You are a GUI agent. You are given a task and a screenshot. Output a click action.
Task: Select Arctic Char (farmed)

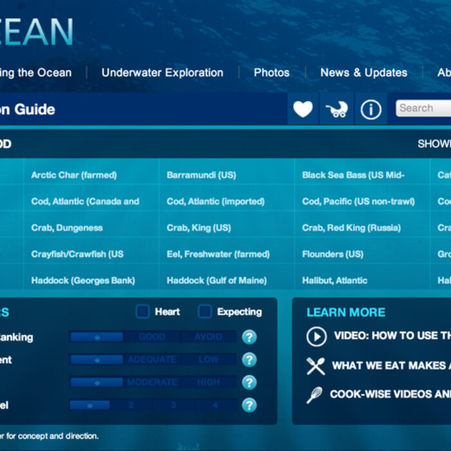[74, 175]
